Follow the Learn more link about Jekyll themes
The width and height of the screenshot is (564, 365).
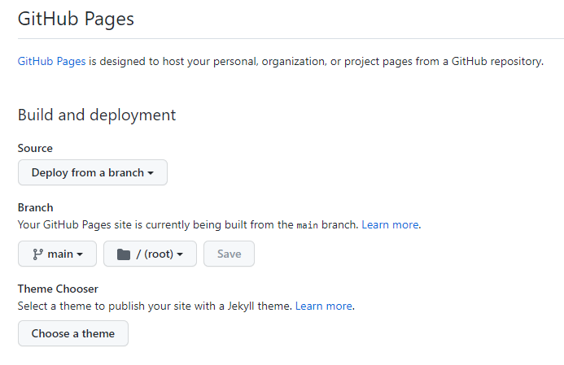[323, 306]
